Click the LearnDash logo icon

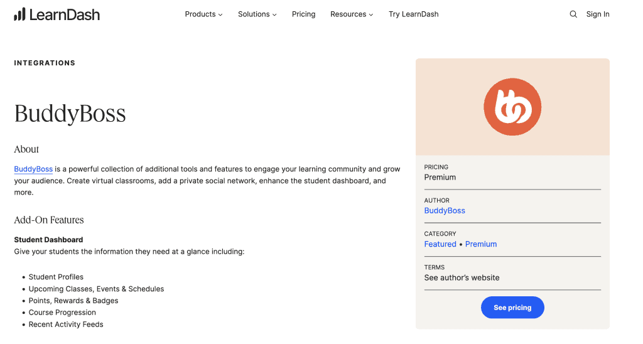19,14
